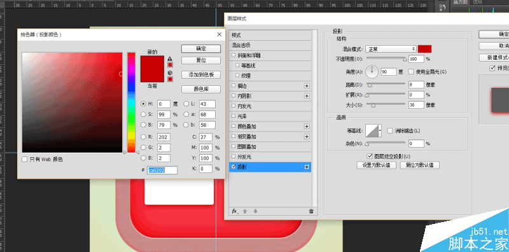Click the 复位为默认值 button

(420, 165)
